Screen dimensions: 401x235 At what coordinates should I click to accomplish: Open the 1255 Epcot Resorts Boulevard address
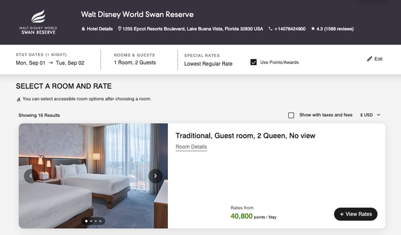pyautogui.click(x=192, y=29)
